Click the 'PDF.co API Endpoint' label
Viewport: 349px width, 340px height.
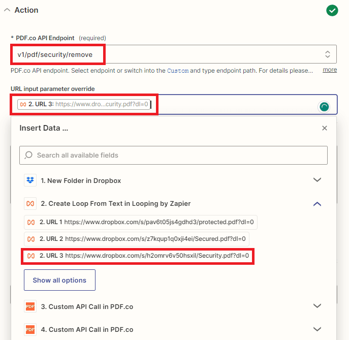pos(45,38)
